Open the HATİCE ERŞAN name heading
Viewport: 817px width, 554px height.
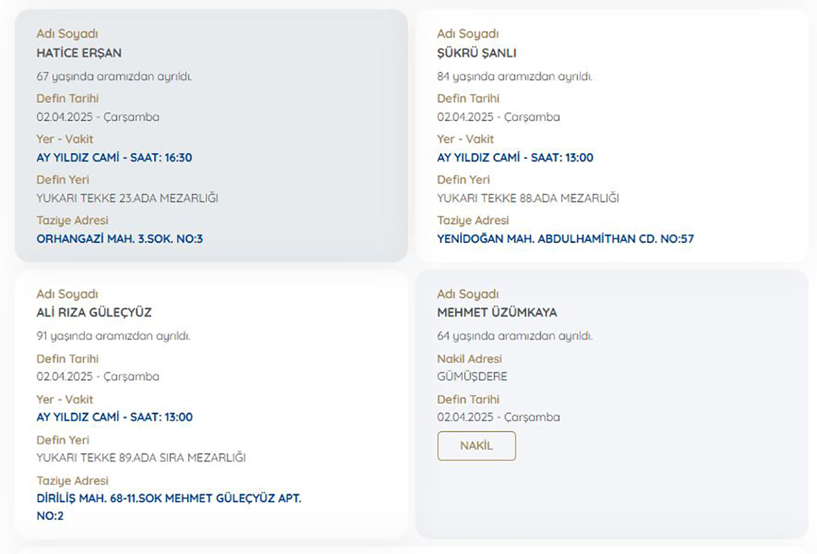(x=79, y=53)
